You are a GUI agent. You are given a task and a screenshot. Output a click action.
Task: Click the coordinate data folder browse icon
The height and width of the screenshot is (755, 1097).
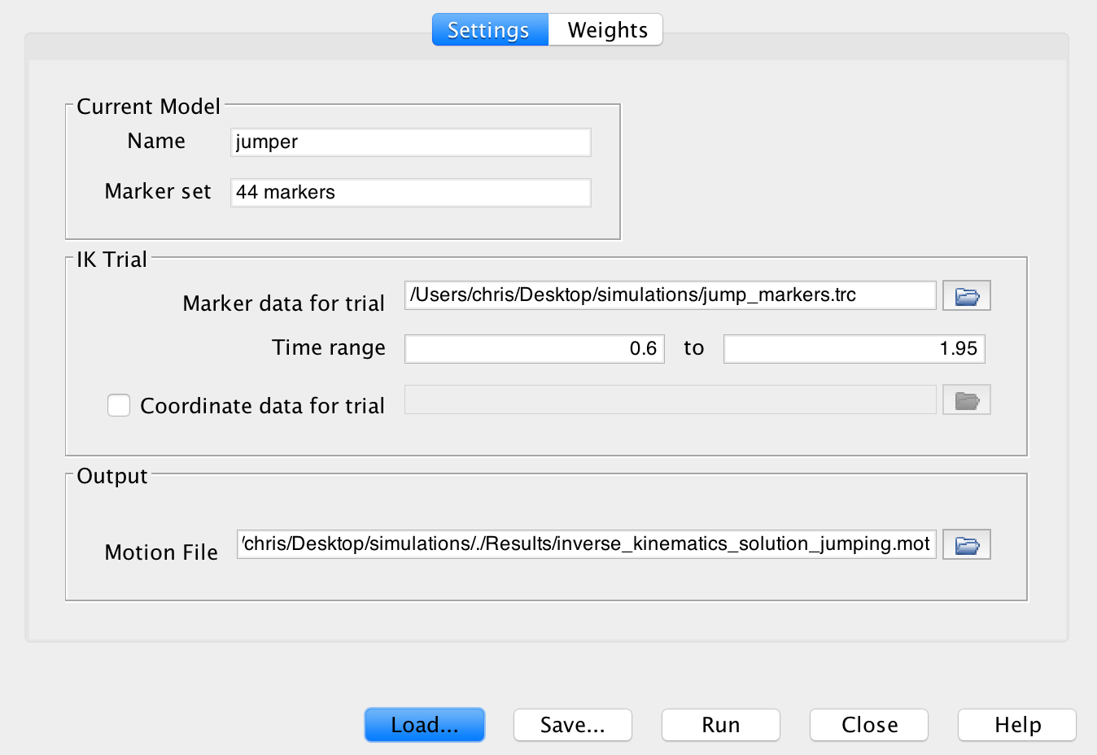pos(966,399)
